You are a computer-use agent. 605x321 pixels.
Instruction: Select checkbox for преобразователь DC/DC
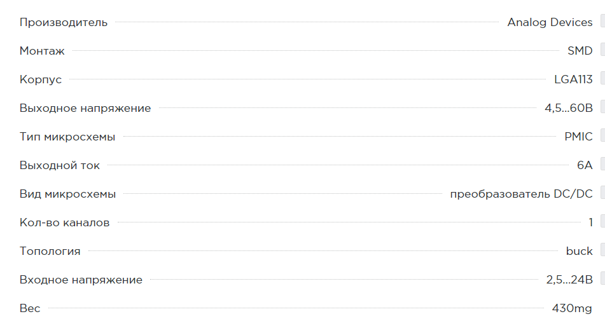[x=603, y=193]
